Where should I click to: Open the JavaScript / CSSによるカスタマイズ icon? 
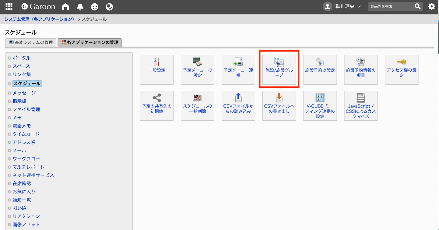(360, 105)
